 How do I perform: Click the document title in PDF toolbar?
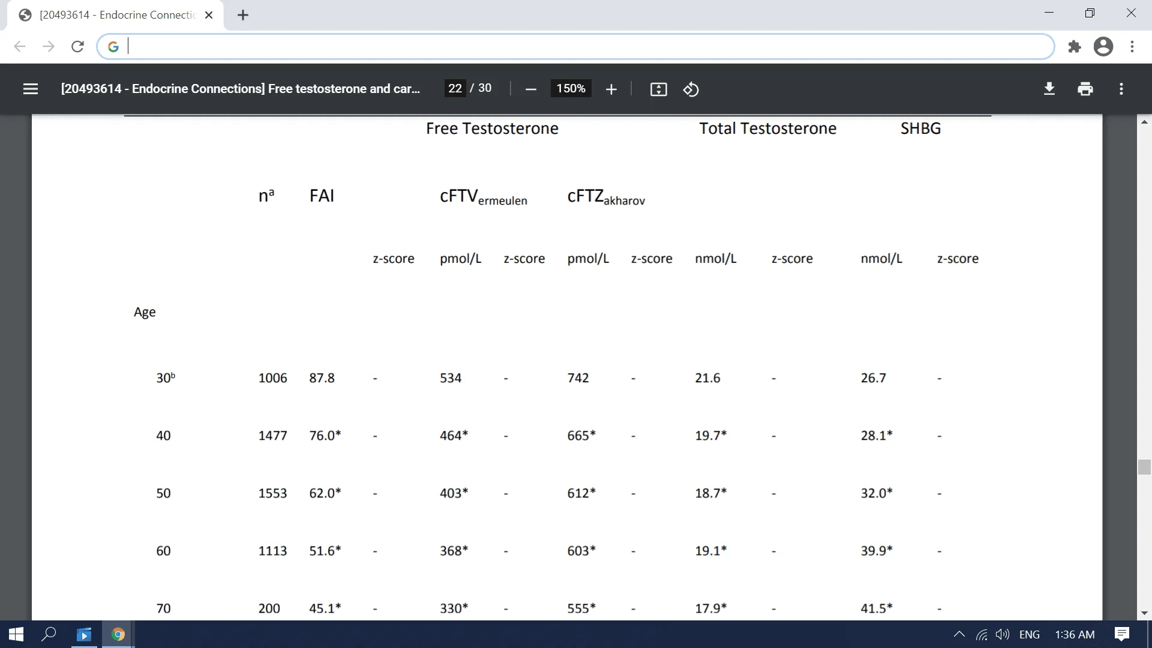(240, 89)
